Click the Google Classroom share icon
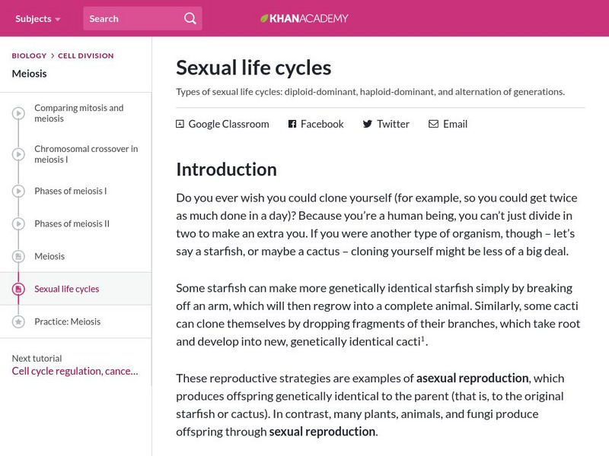This screenshot has height=456, width=609. 180,124
